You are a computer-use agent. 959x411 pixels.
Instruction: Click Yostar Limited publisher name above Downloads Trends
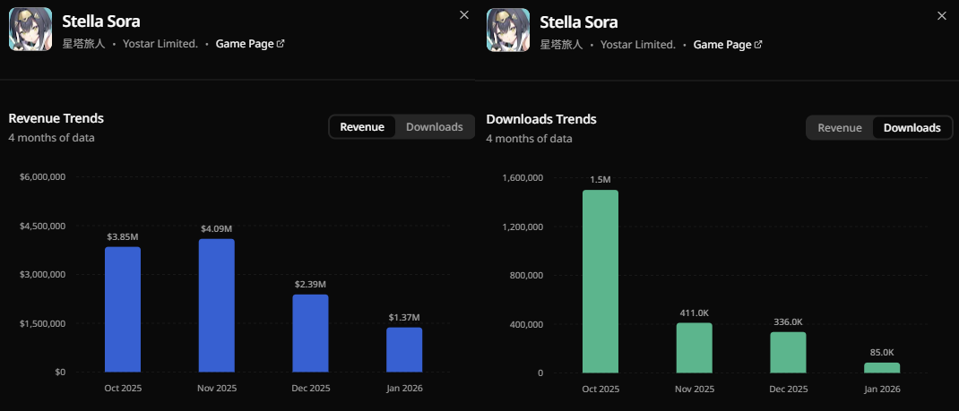(x=638, y=44)
